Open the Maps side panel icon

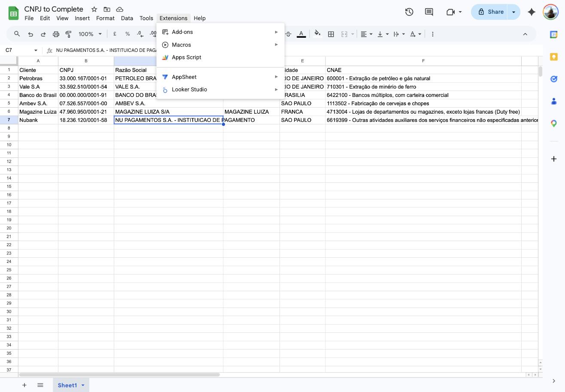pos(554,124)
